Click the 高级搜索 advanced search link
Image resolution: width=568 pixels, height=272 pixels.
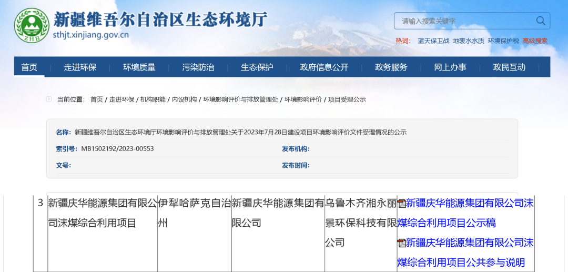coord(535,41)
